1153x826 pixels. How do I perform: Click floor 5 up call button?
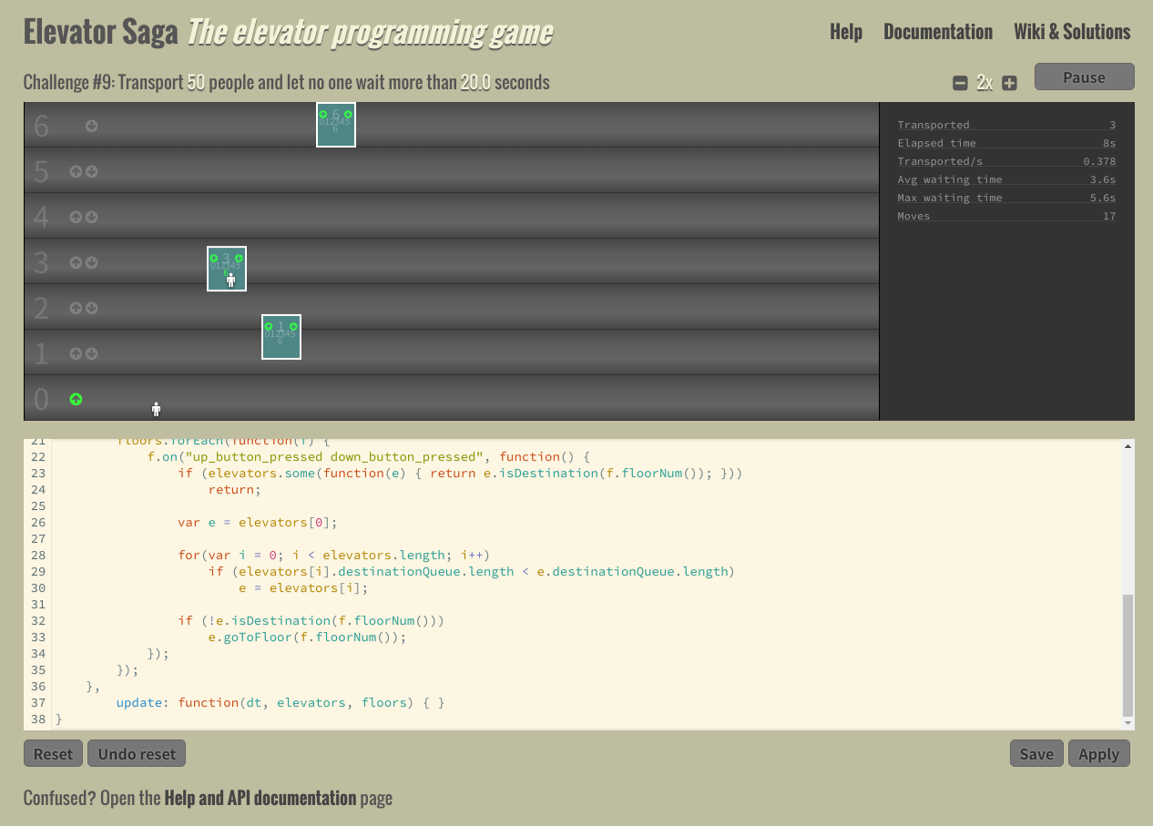(x=77, y=171)
